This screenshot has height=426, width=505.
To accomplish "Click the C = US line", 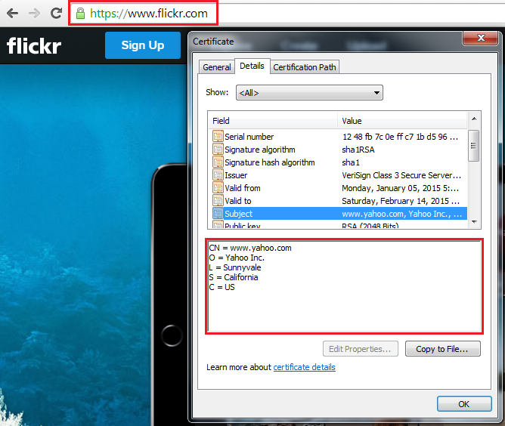I will (x=222, y=287).
